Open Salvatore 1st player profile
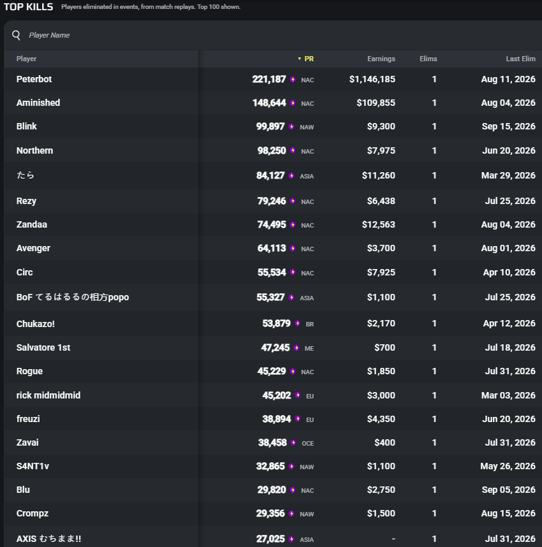Screen dimensions: 542x547 coord(43,347)
